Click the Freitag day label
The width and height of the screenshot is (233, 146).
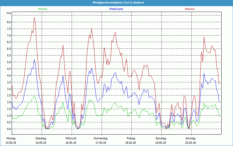131,138
